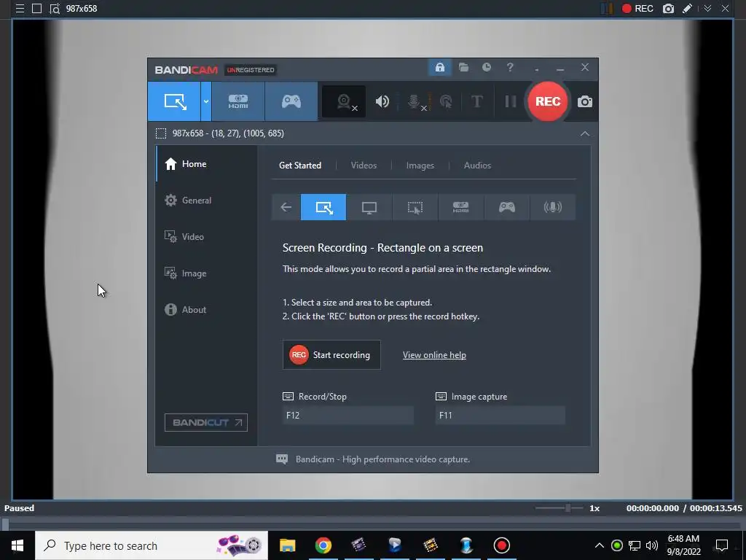
Task: Click the big red REC button
Action: coord(548,101)
